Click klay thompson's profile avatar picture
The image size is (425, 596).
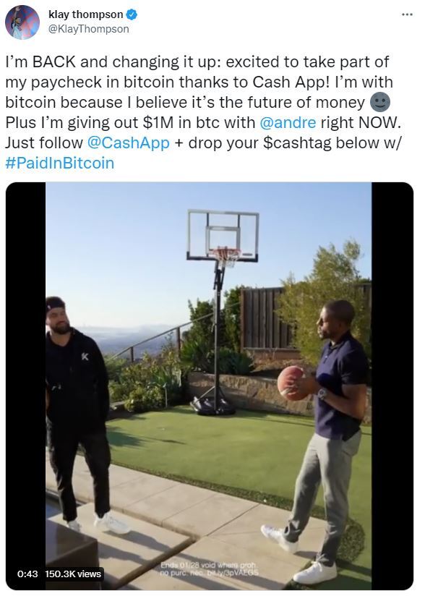click(22, 22)
